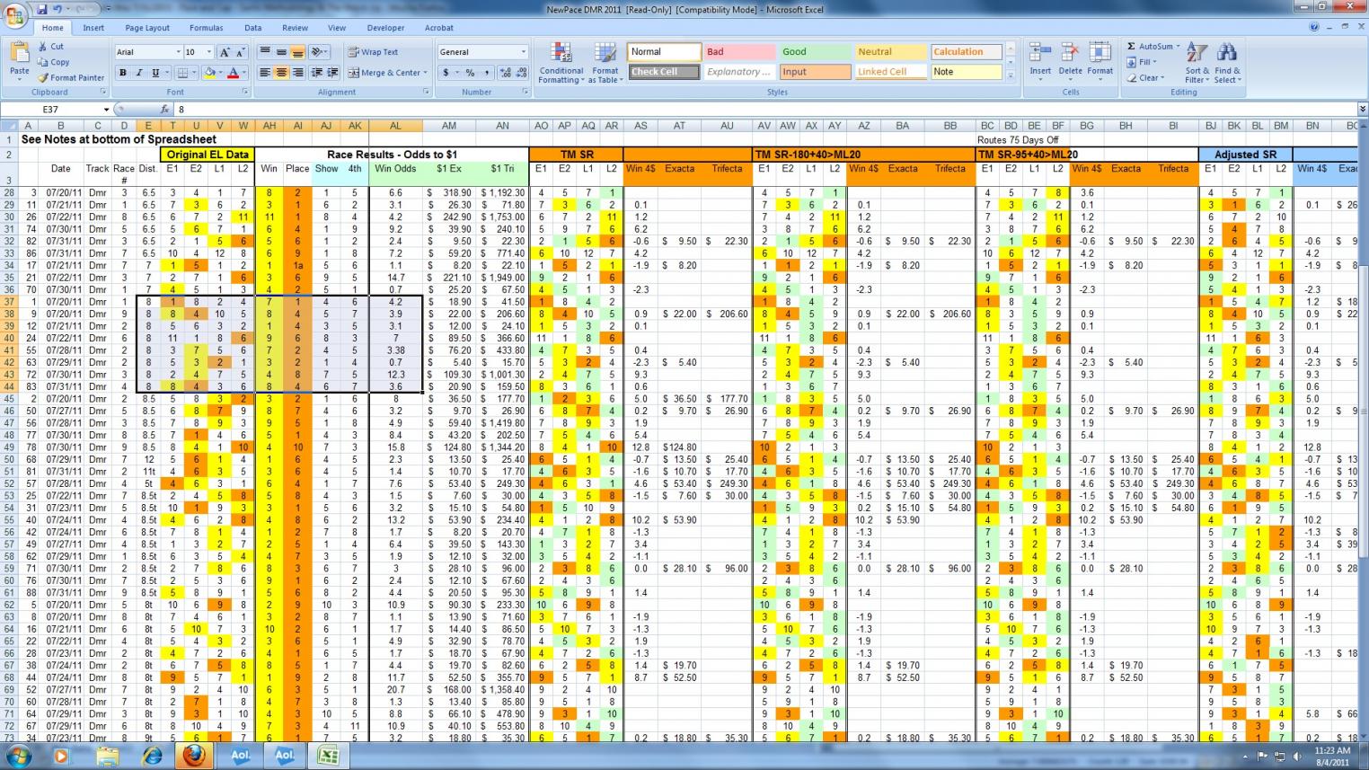Expand the formula bar

tap(1362, 110)
